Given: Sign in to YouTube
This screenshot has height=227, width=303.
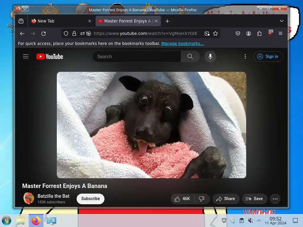Looking at the screenshot, I should (268, 56).
